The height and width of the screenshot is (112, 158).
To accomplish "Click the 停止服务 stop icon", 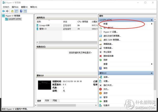I will click(101, 52).
